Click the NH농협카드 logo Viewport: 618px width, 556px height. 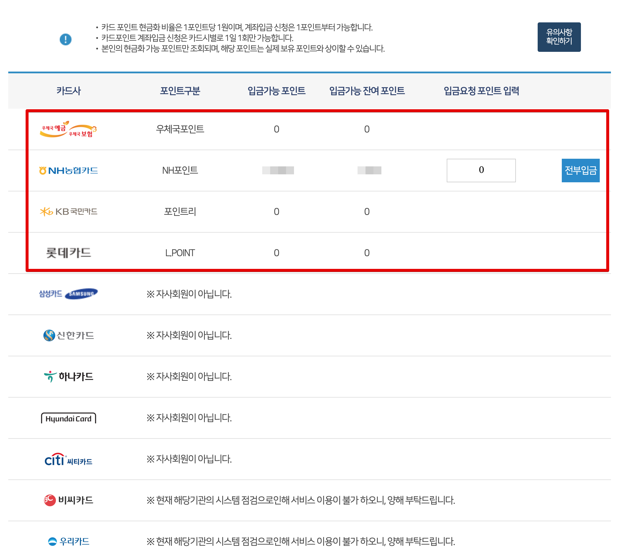click(x=68, y=171)
